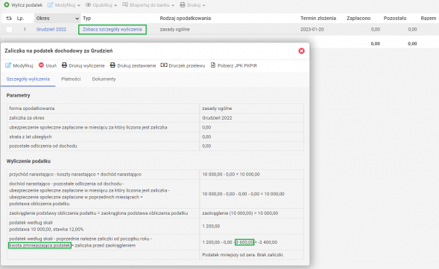
Task: Sort by the Typ column header
Action: click(x=86, y=18)
